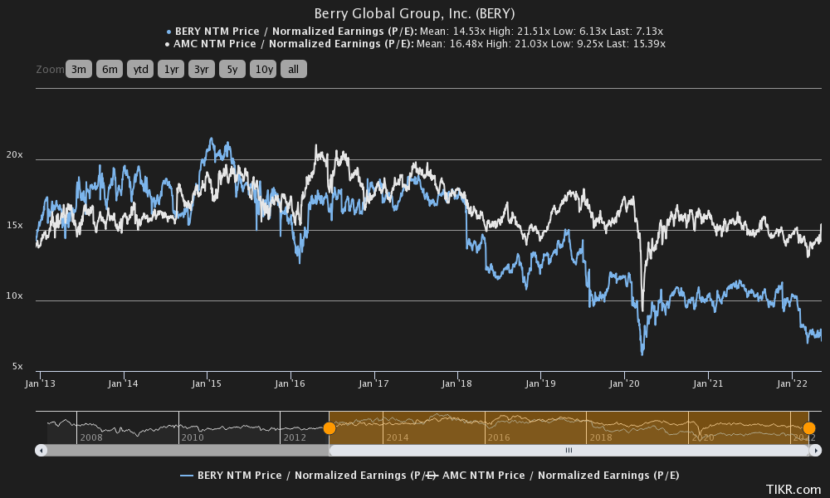The height and width of the screenshot is (498, 830).
Task: Click the 20x y-axis label
Action: 15,154
